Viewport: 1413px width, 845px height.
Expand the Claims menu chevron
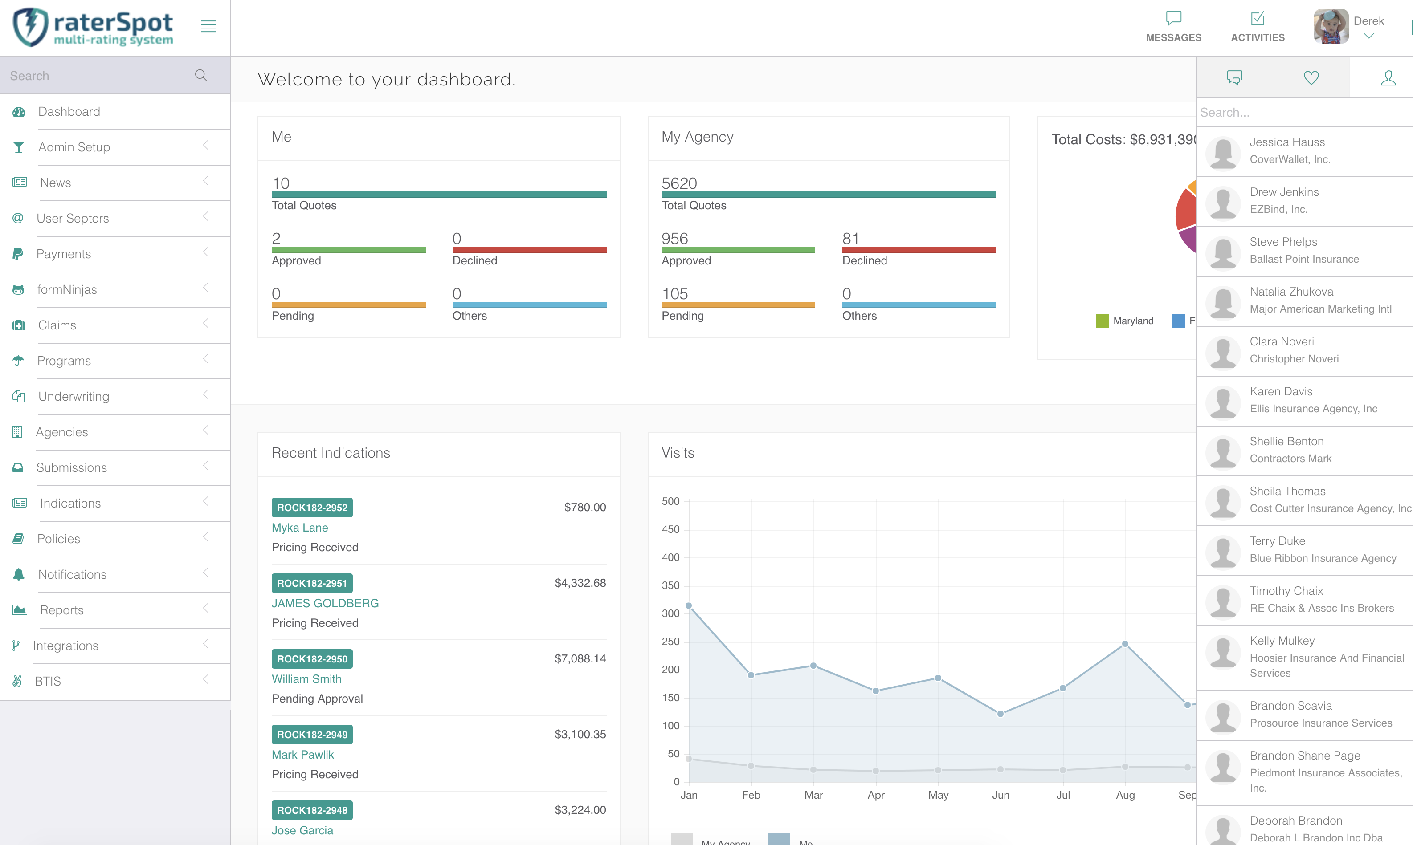[206, 323]
